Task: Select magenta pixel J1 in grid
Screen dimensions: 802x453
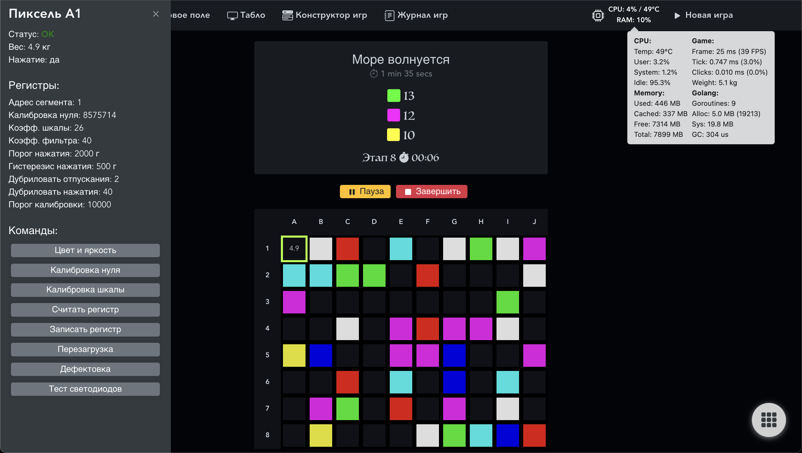Action: click(534, 249)
